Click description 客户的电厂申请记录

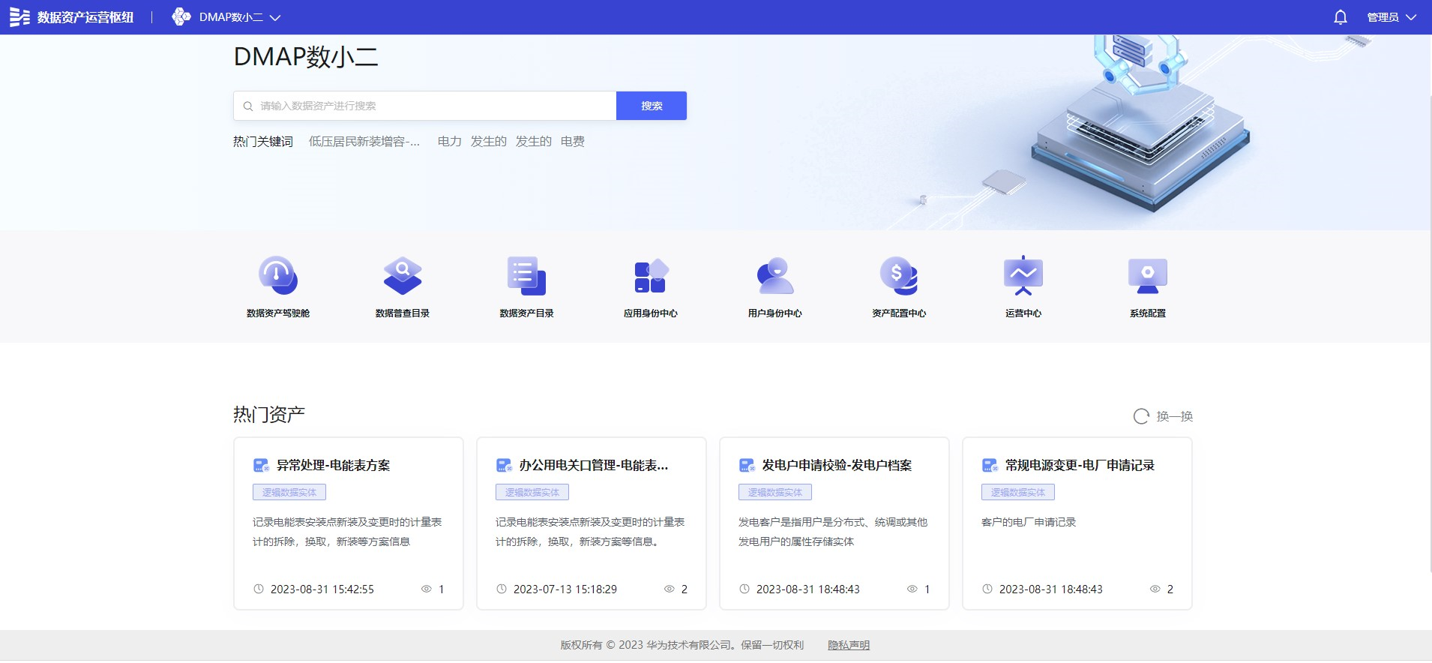[1029, 522]
